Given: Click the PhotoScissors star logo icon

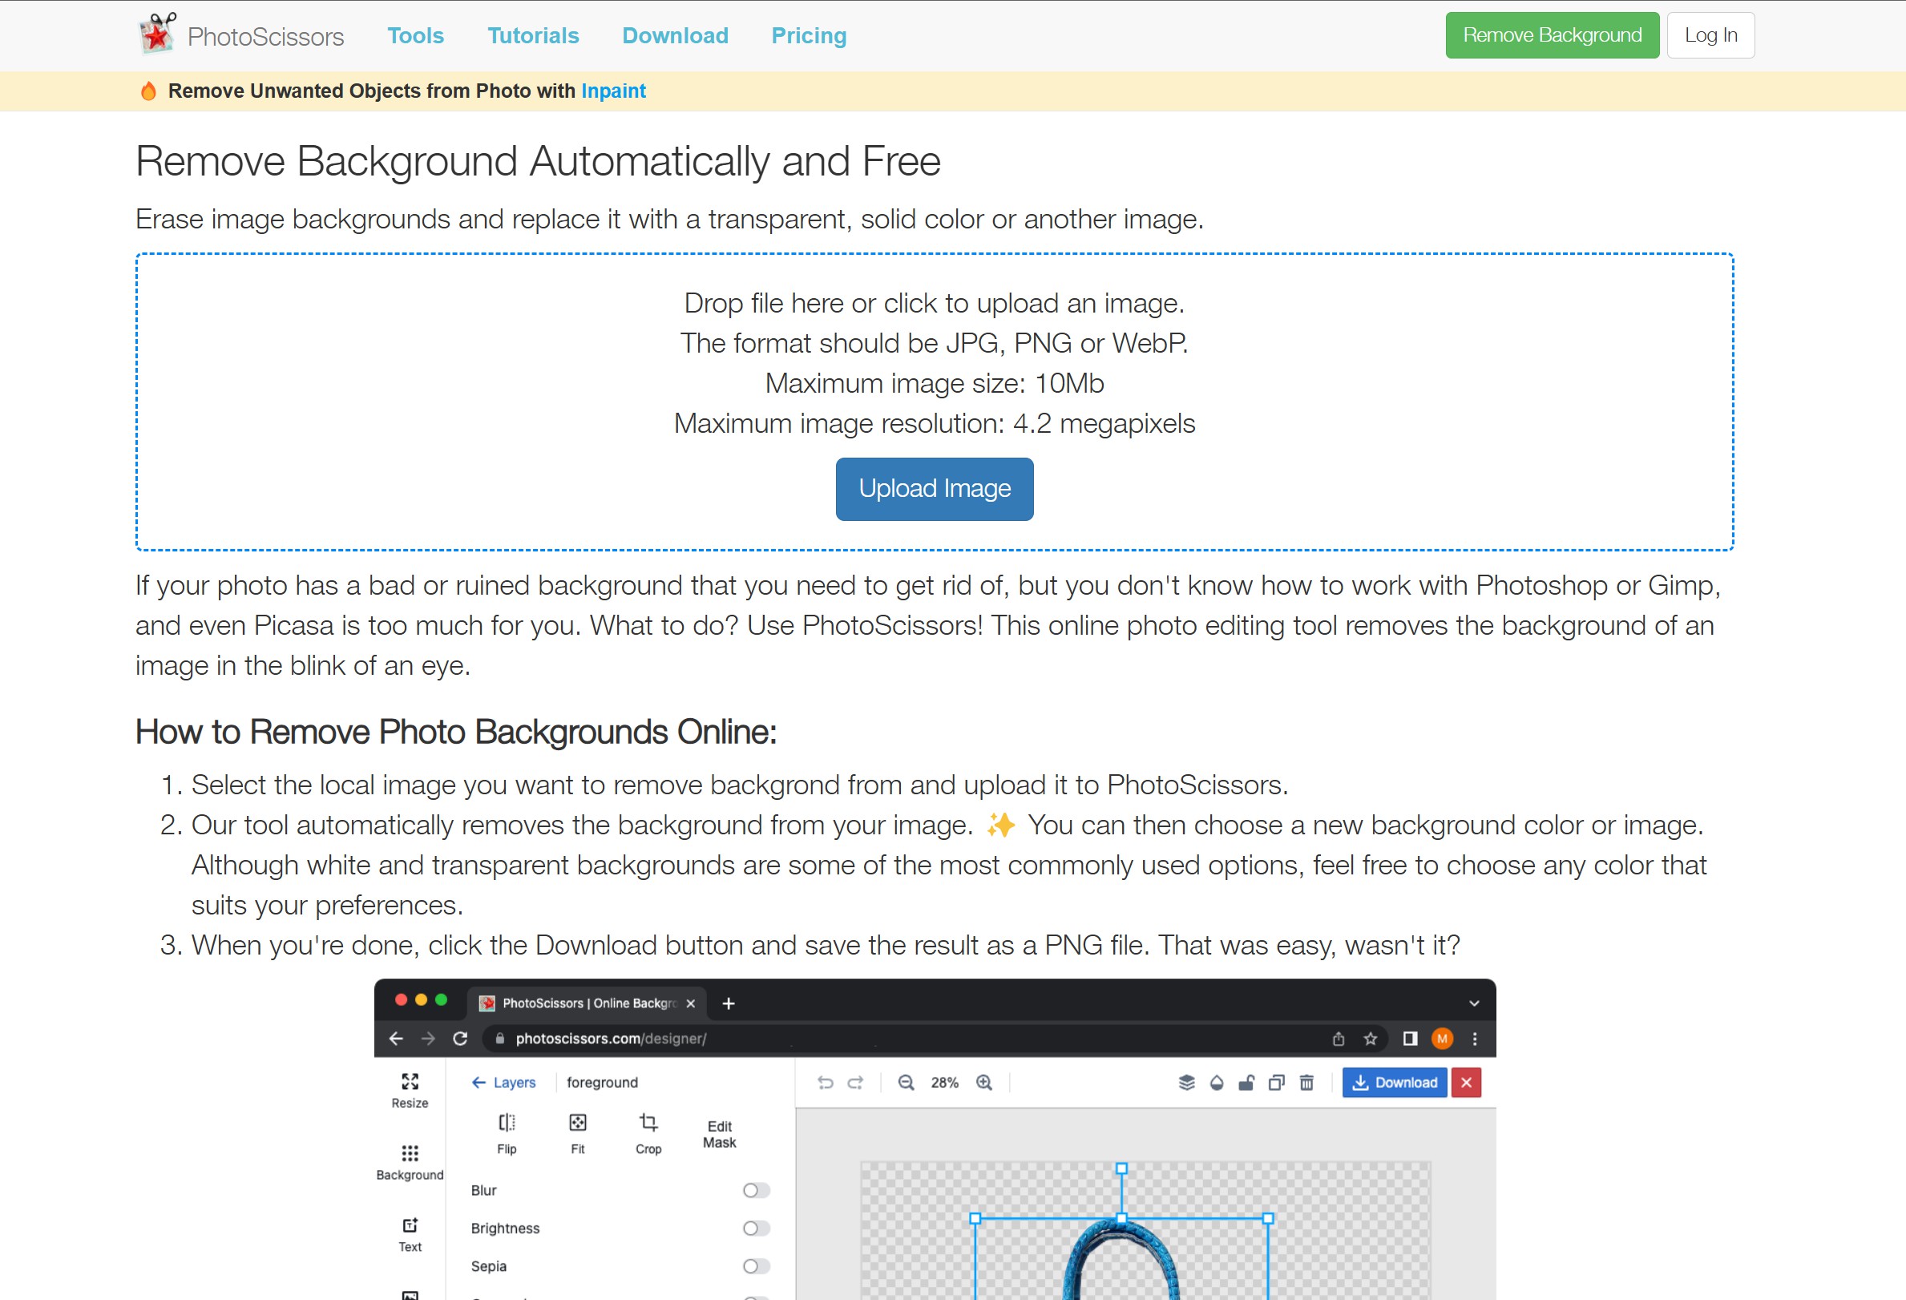Looking at the screenshot, I should 156,34.
